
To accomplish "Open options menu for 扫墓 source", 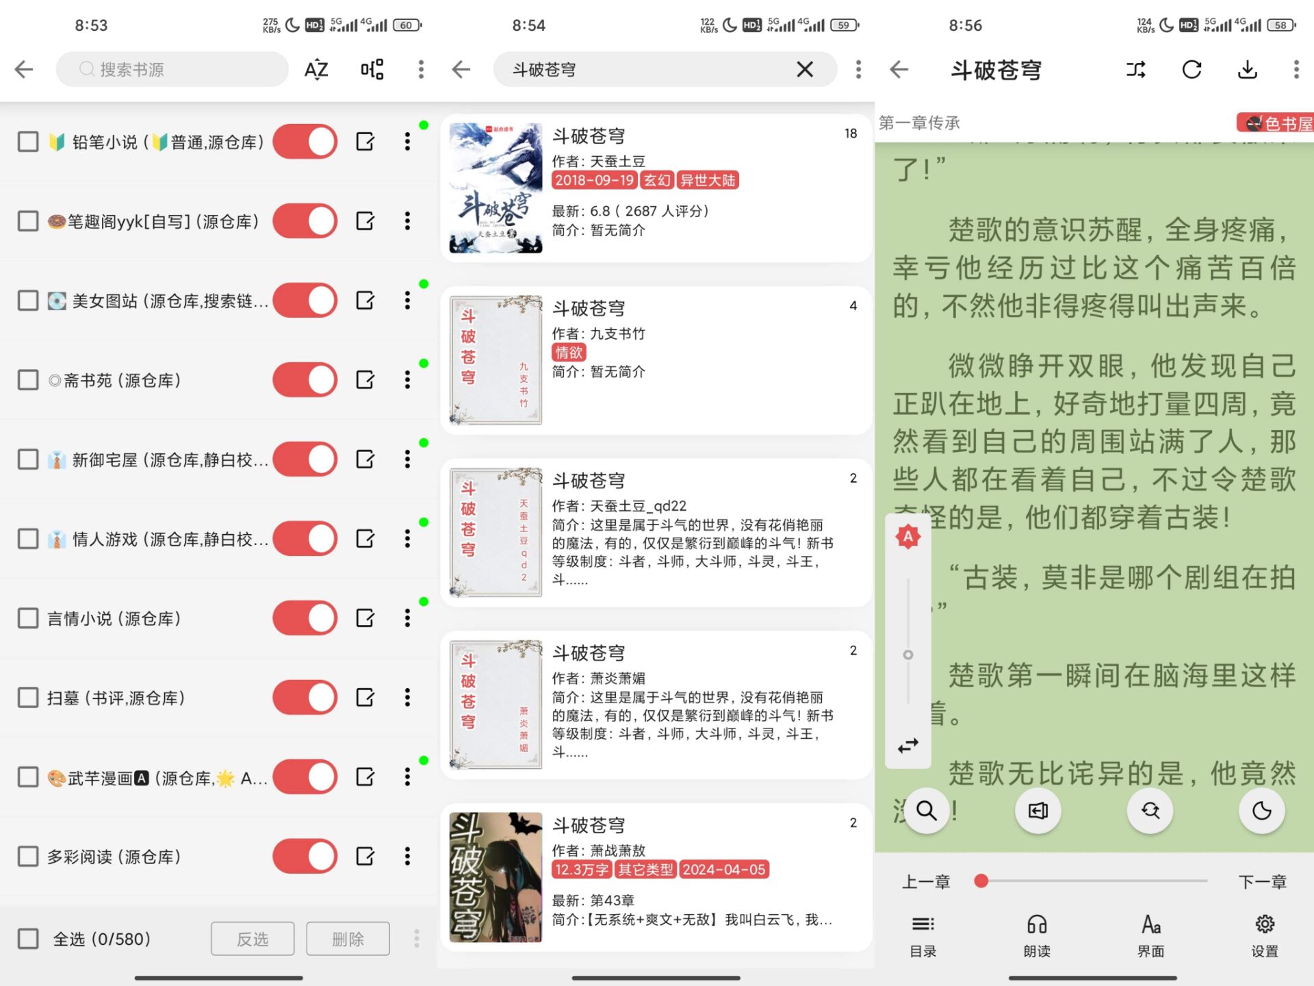I will pyautogui.click(x=407, y=697).
